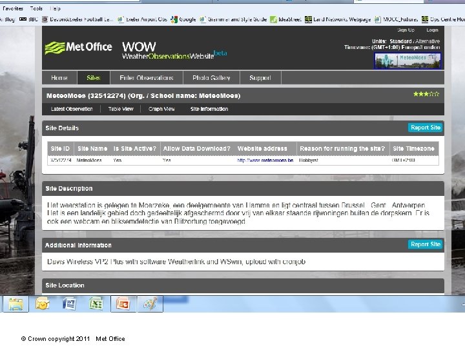Launch Microsoft Word from the taskbar

[69, 304]
